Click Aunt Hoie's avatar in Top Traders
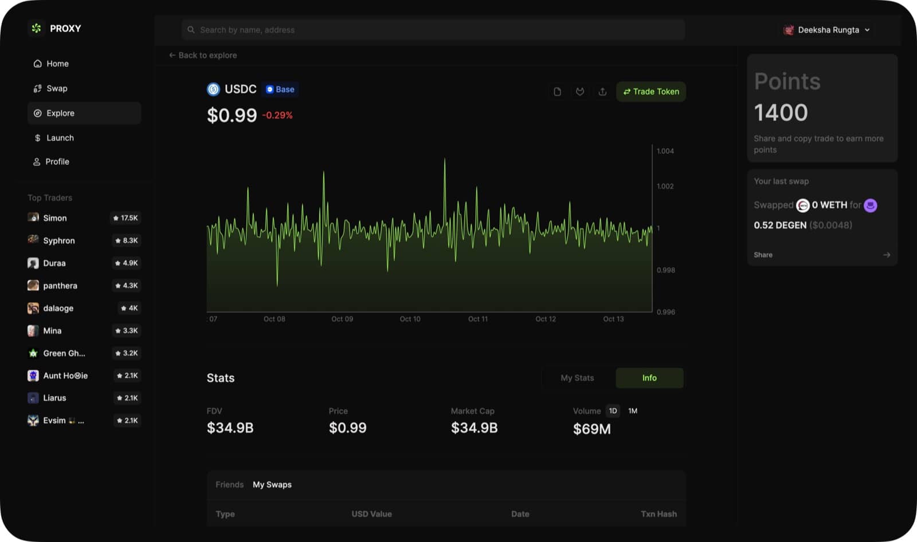The width and height of the screenshot is (917, 542). coord(33,375)
